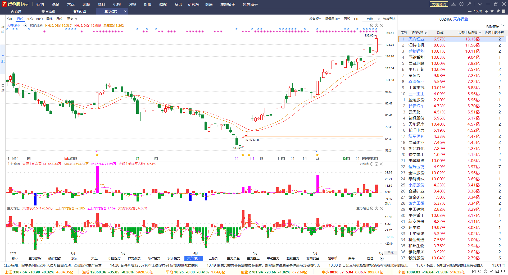Open the calendar icon in status bar
The width and height of the screenshot is (508, 275).
(x=474, y=271)
